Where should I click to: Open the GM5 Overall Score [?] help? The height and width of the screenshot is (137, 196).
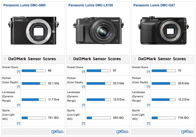point(18,72)
